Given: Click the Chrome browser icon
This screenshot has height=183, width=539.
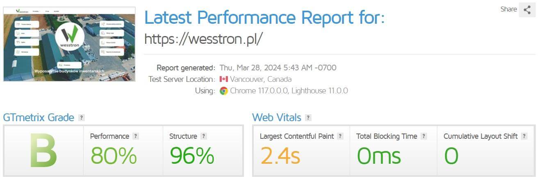Looking at the screenshot, I should (224, 91).
